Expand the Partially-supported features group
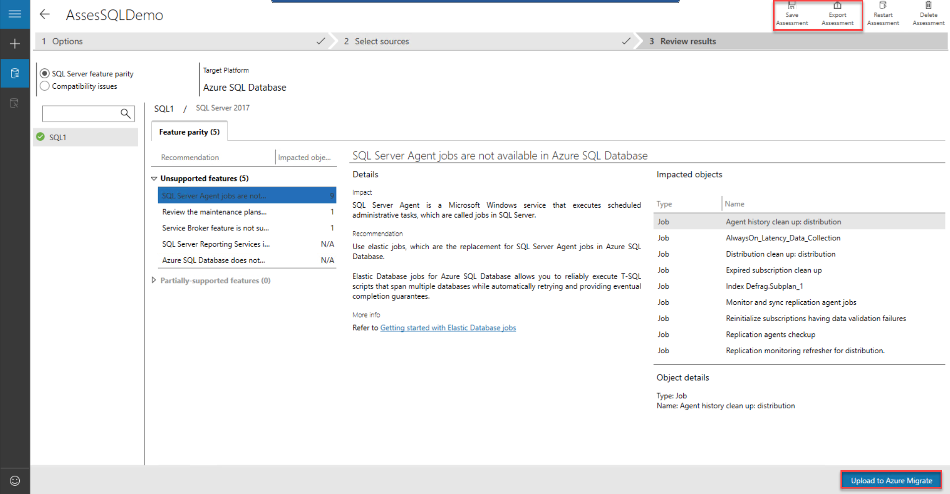Screen dimensions: 950x494 (154, 280)
